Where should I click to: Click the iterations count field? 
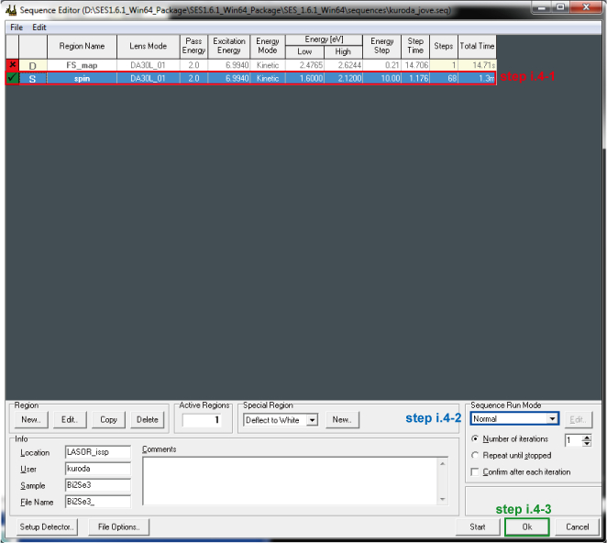click(574, 440)
